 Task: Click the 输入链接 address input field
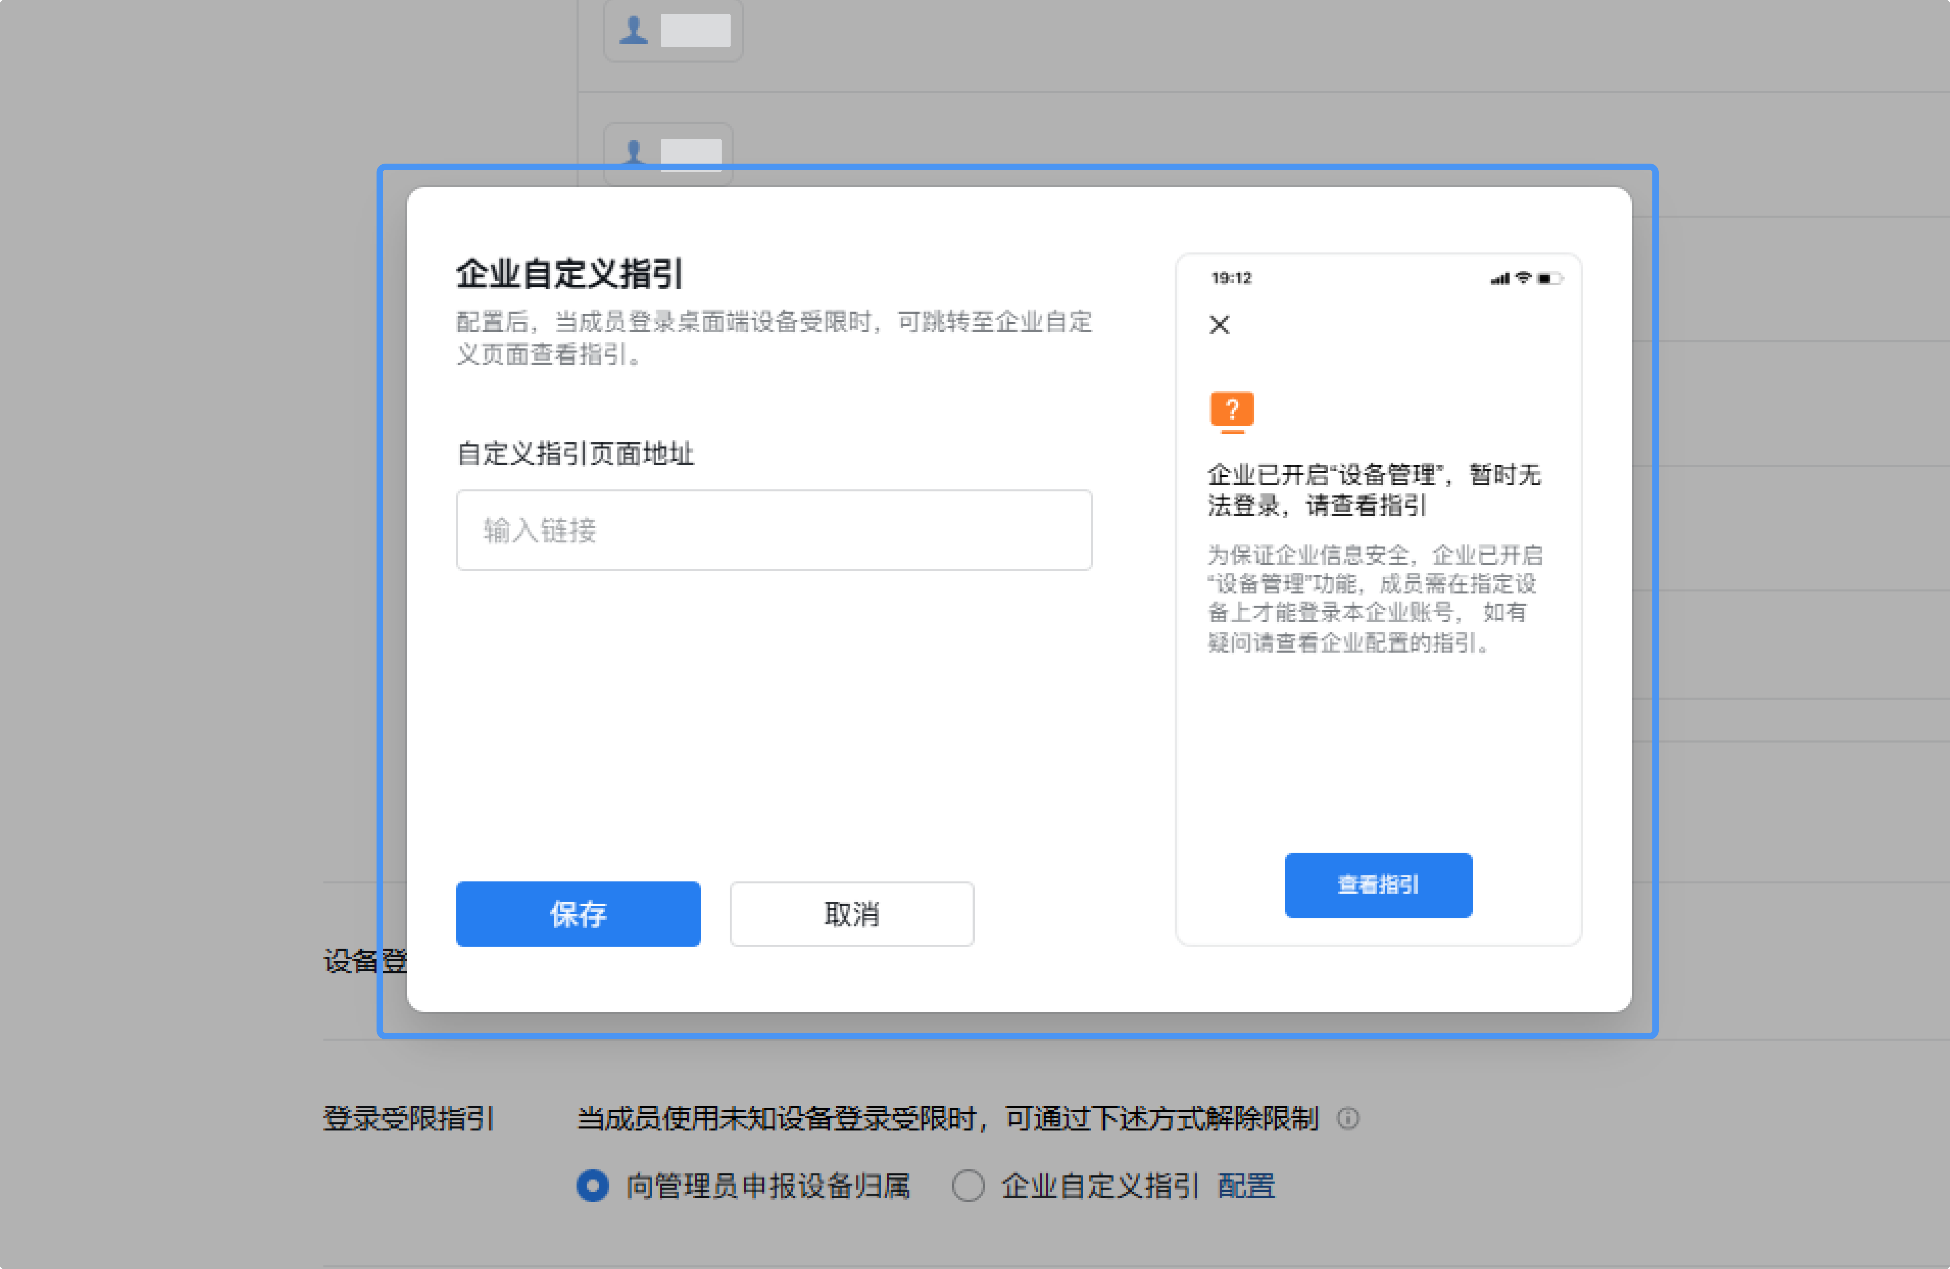[x=774, y=530]
